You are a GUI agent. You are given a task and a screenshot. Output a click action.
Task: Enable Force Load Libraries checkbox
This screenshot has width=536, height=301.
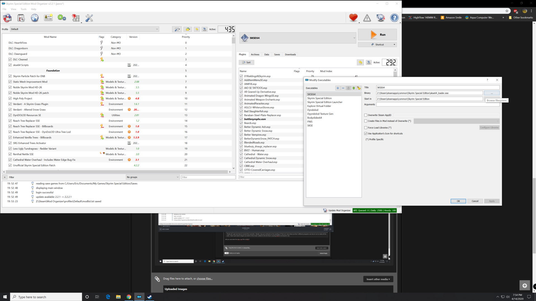366,128
